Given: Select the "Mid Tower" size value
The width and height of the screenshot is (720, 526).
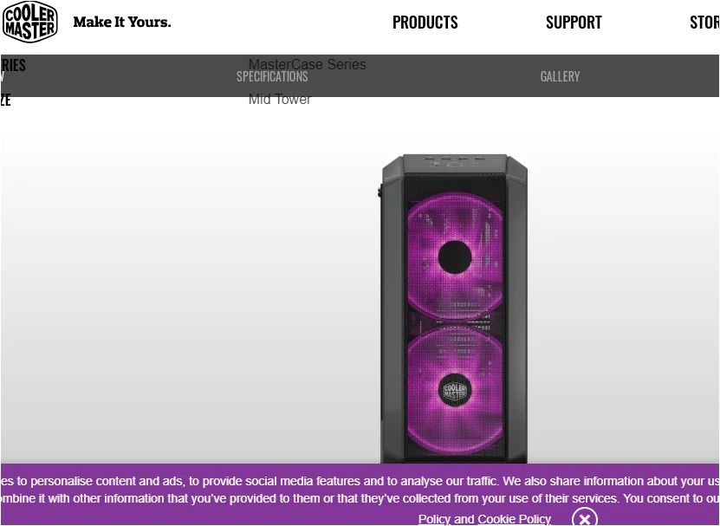Looking at the screenshot, I should 280,99.
